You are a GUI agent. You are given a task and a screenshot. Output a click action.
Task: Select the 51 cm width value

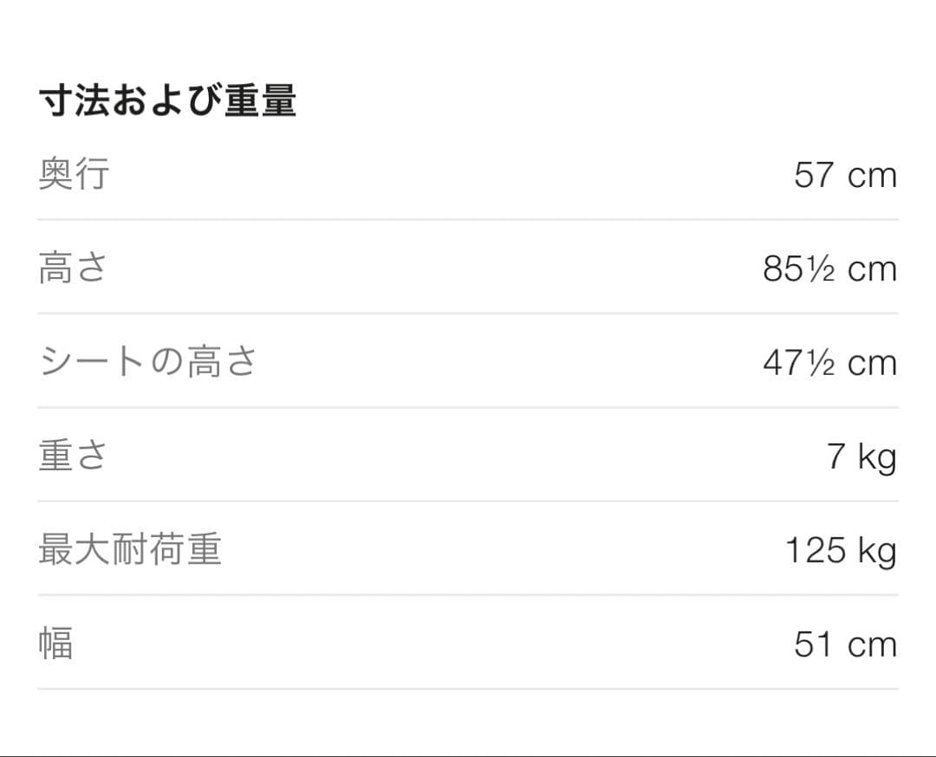845,644
